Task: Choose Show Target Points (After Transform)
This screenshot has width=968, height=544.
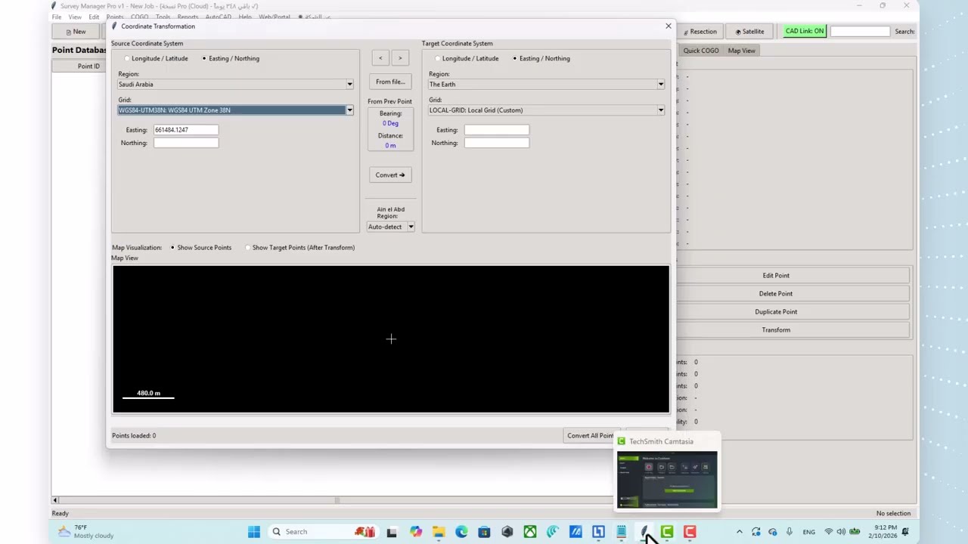Action: click(x=300, y=247)
